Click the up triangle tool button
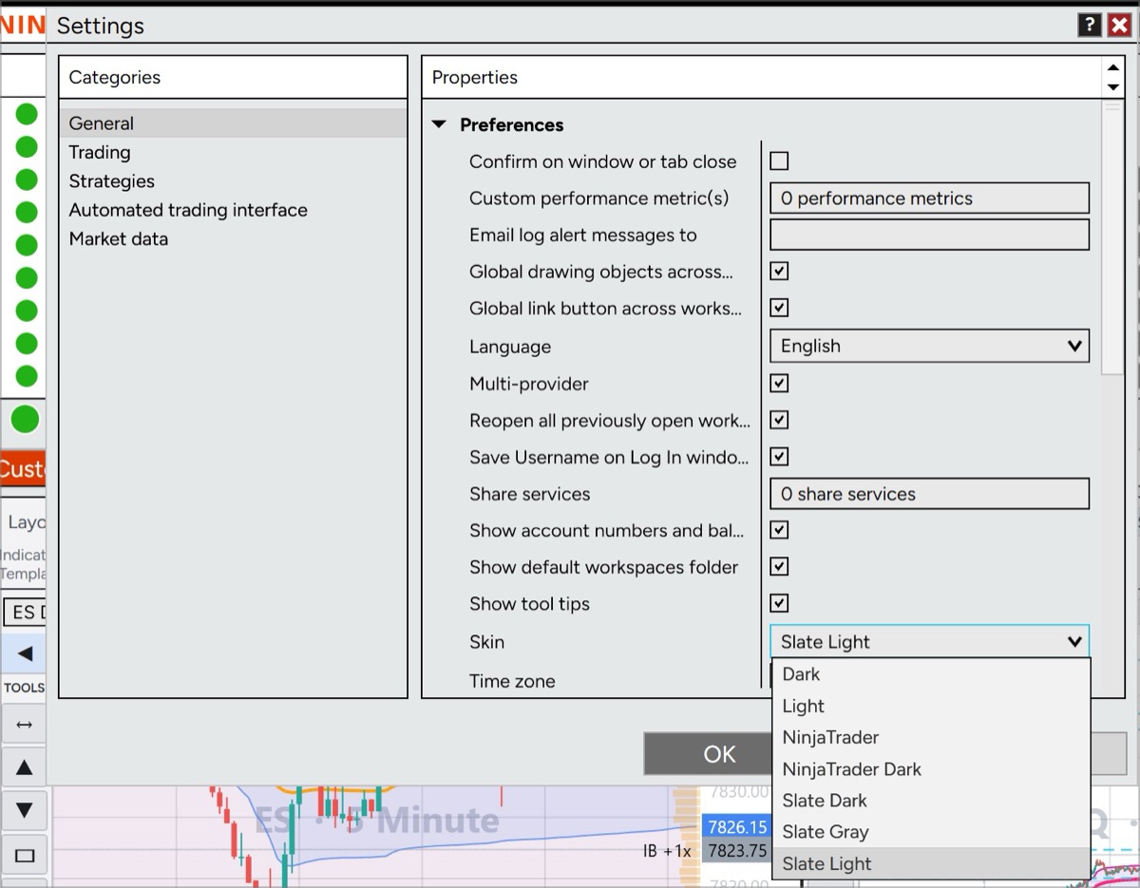The image size is (1140, 888). coord(25,767)
